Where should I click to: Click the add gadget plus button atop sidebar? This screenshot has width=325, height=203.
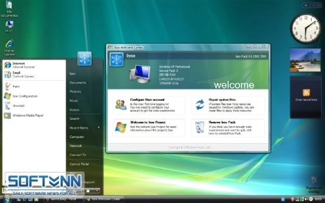coord(306,6)
